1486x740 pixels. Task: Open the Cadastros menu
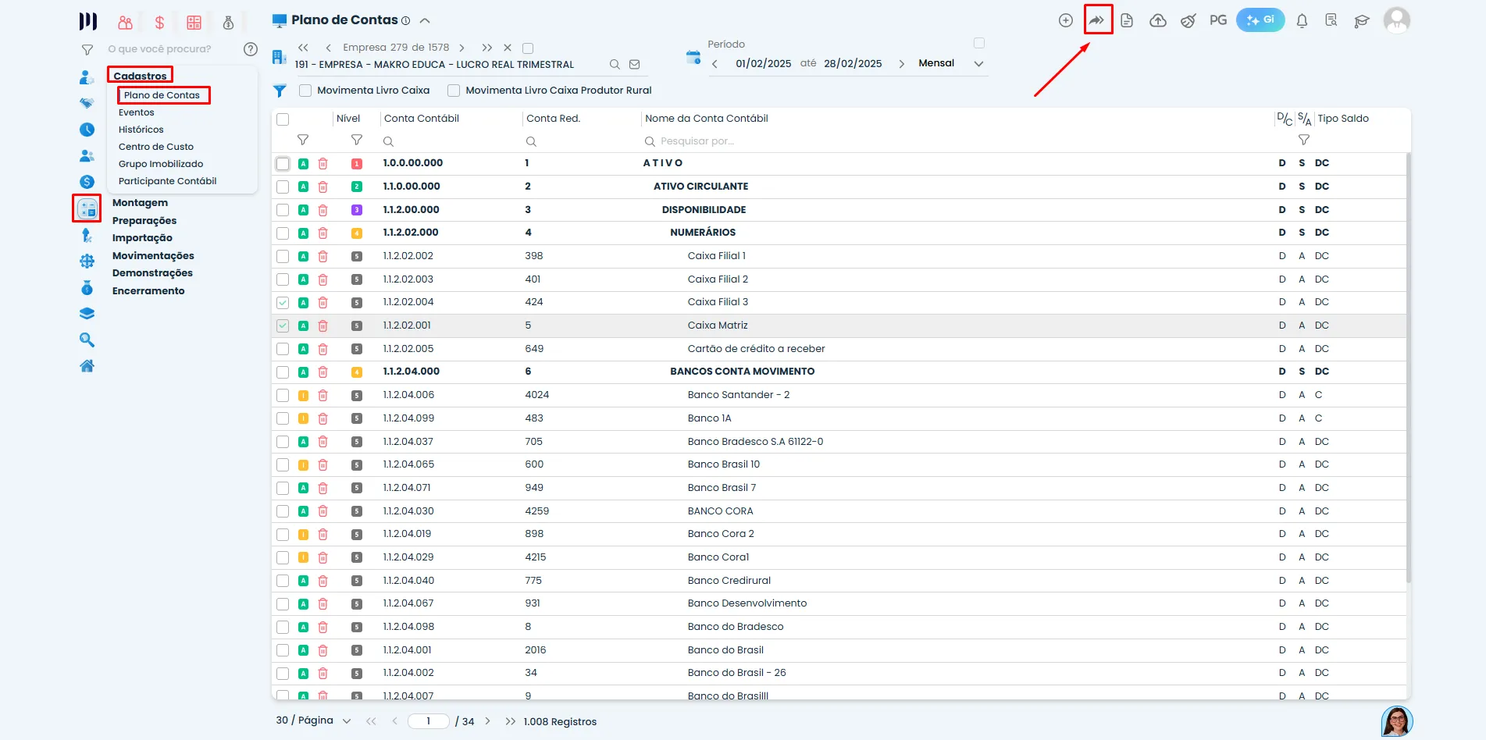tap(140, 76)
